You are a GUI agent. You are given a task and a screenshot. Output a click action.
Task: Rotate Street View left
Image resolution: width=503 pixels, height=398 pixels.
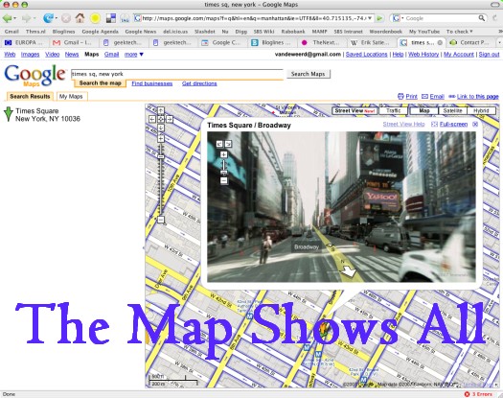[219, 144]
